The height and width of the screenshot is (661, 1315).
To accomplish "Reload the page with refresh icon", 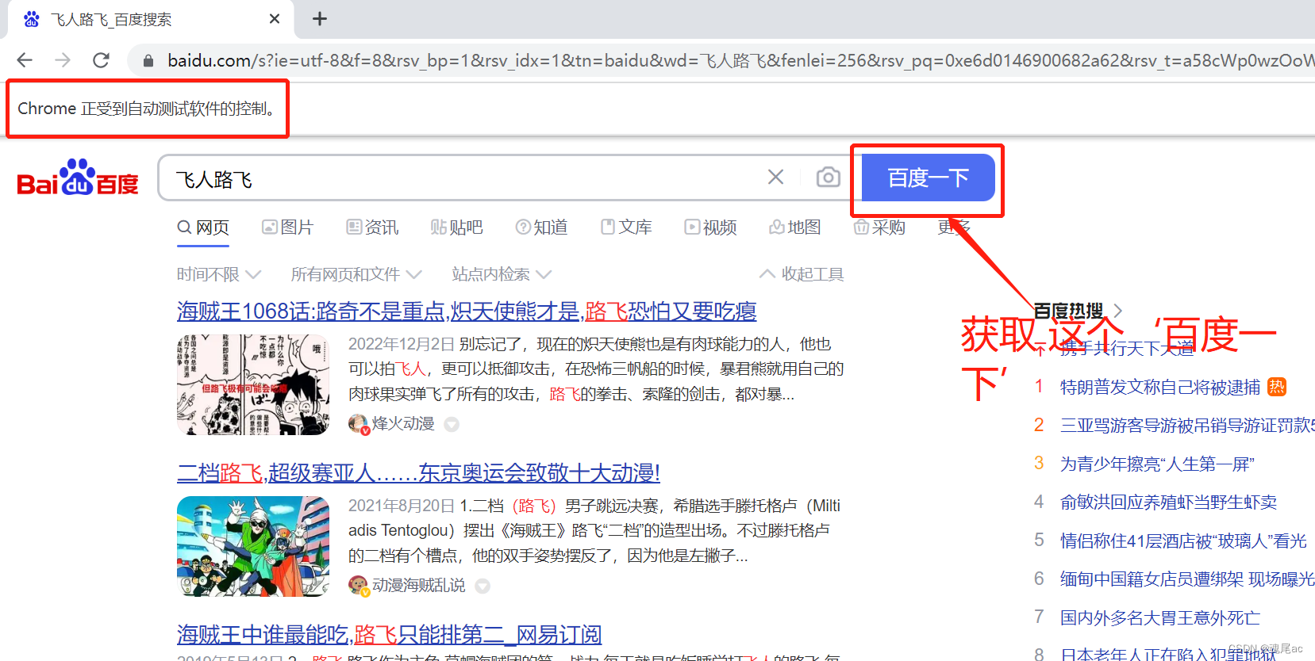I will coord(101,60).
